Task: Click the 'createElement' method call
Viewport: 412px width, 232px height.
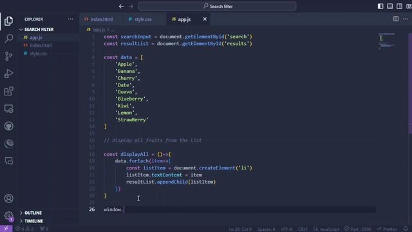Action: (217, 168)
